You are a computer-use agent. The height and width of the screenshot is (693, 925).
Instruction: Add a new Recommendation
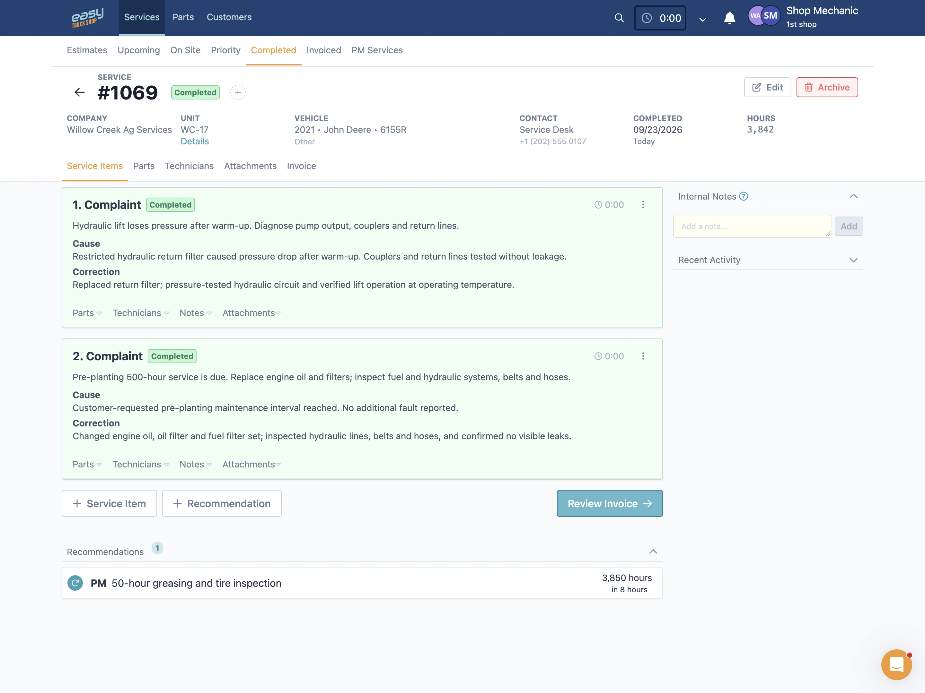click(222, 503)
